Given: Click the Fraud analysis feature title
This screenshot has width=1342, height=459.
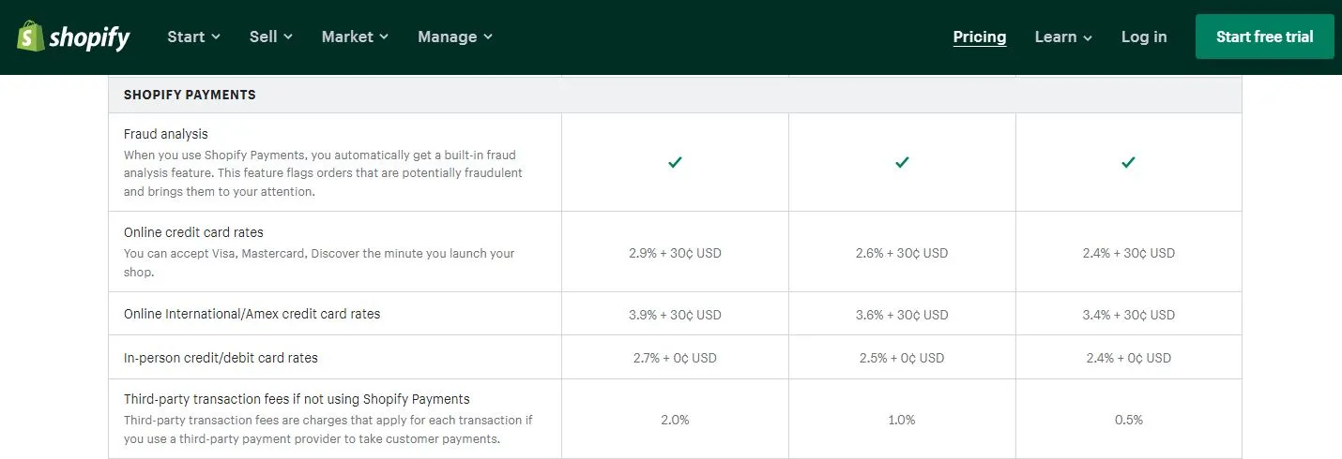Looking at the screenshot, I should pyautogui.click(x=166, y=134).
